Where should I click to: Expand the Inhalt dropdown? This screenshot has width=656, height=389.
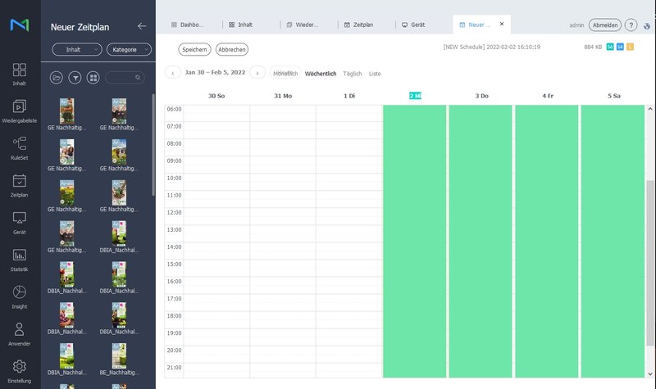pos(77,50)
